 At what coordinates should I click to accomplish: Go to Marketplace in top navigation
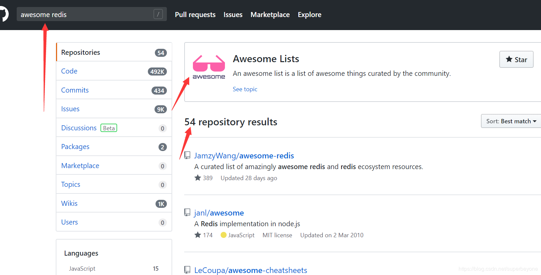click(x=270, y=15)
